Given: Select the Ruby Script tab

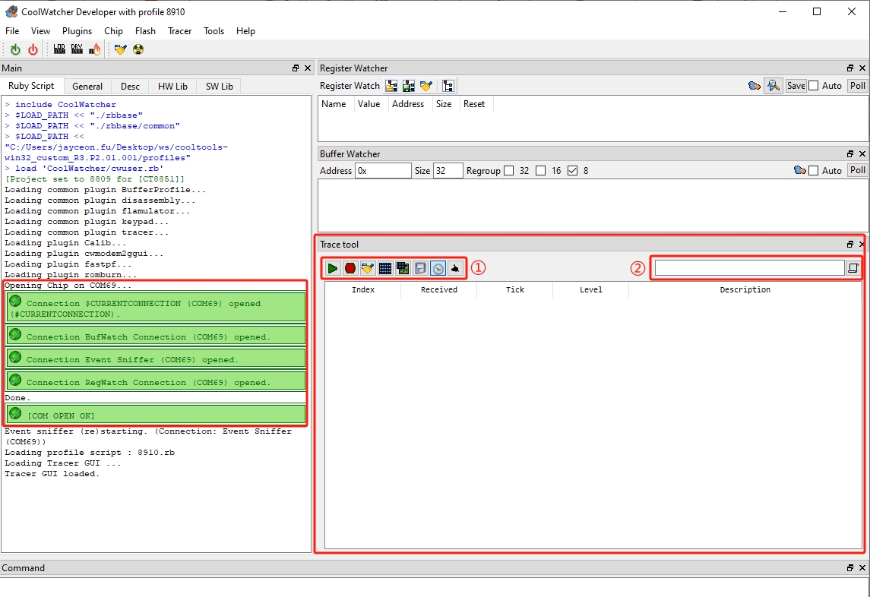Looking at the screenshot, I should 32,85.
